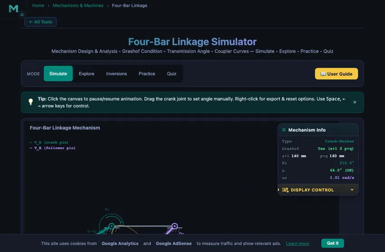The width and height of the screenshot is (385, 252).
Task: Open the User Guide button
Action: click(x=336, y=74)
